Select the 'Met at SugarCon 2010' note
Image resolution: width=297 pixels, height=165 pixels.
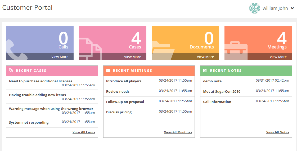(x=222, y=92)
